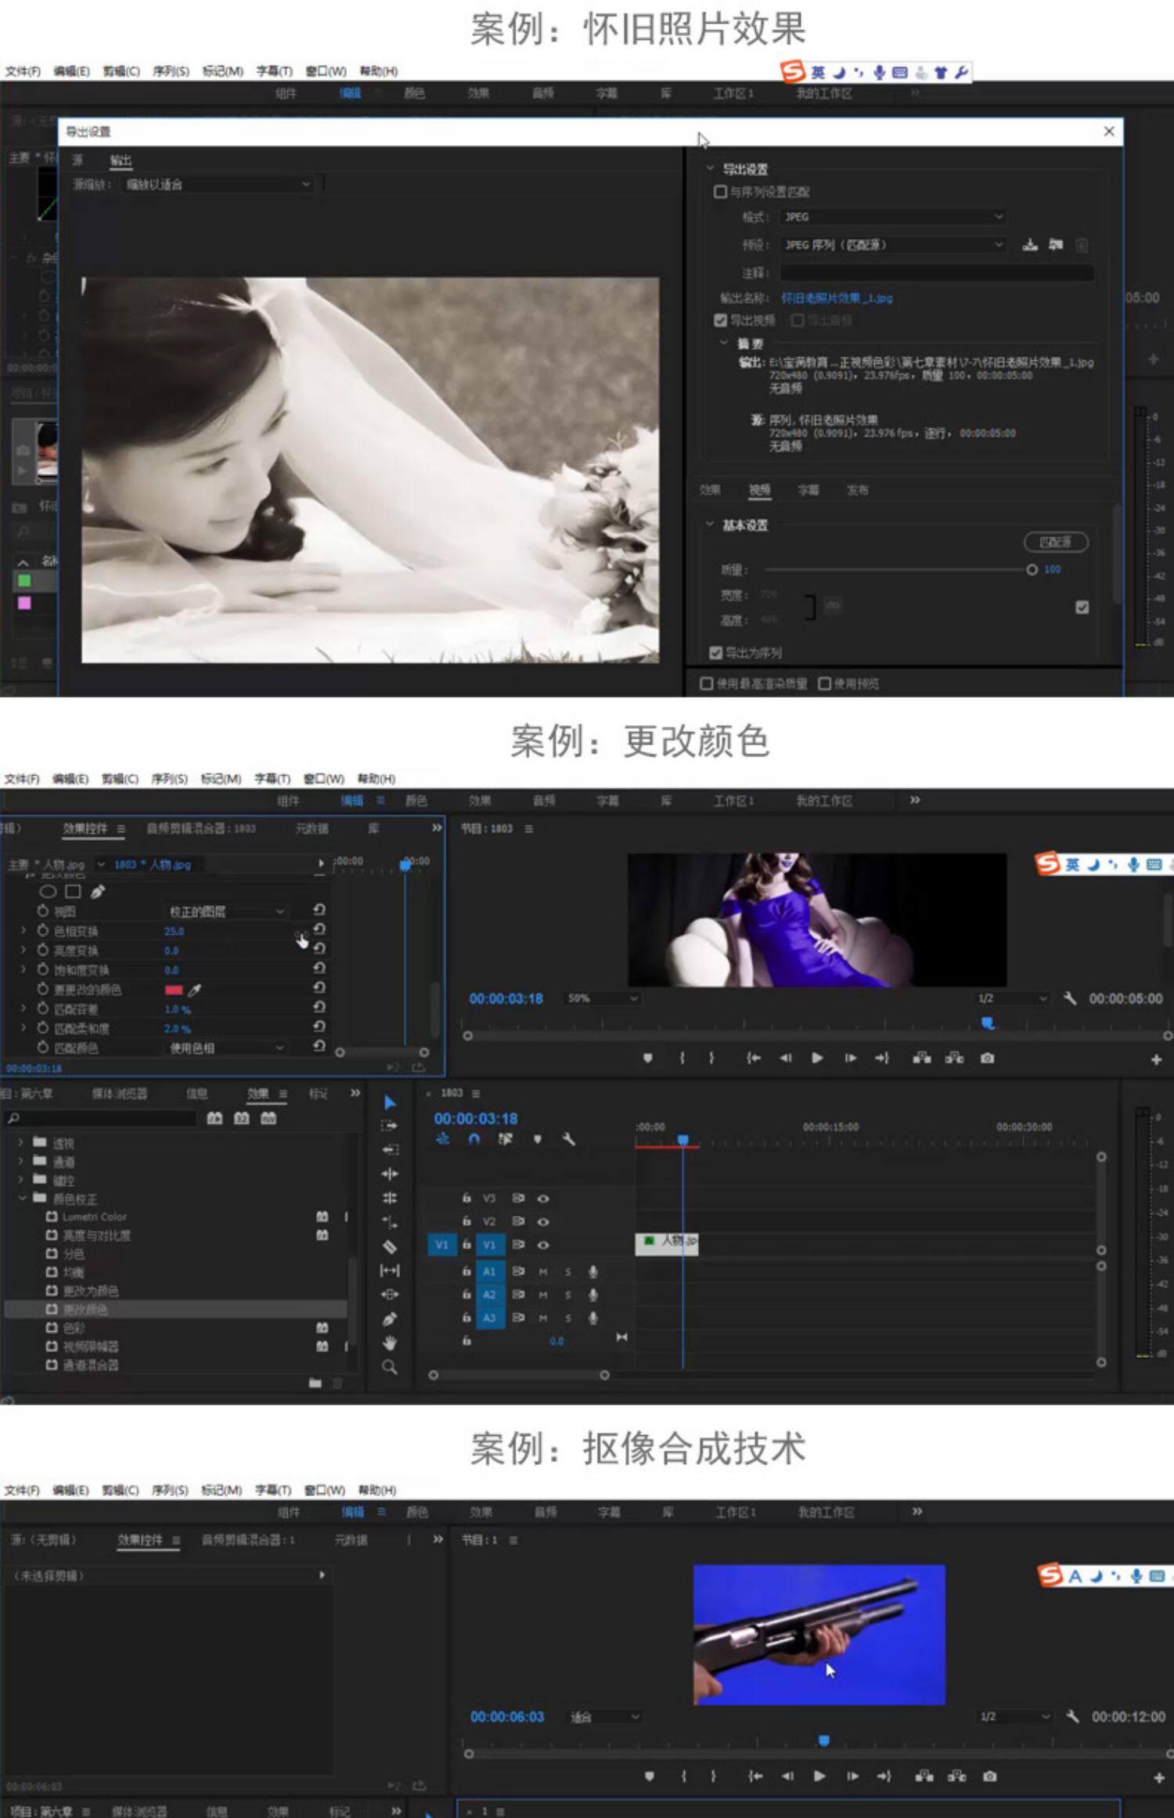Pick the pen mask icon above the 视图 row
Screen dimensions: 1174x1818
coord(98,891)
